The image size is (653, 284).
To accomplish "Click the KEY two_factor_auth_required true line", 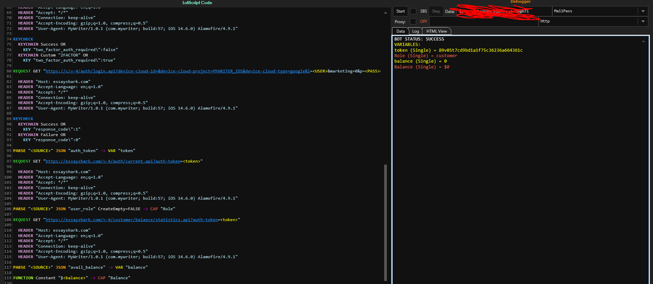I will click(x=69, y=60).
